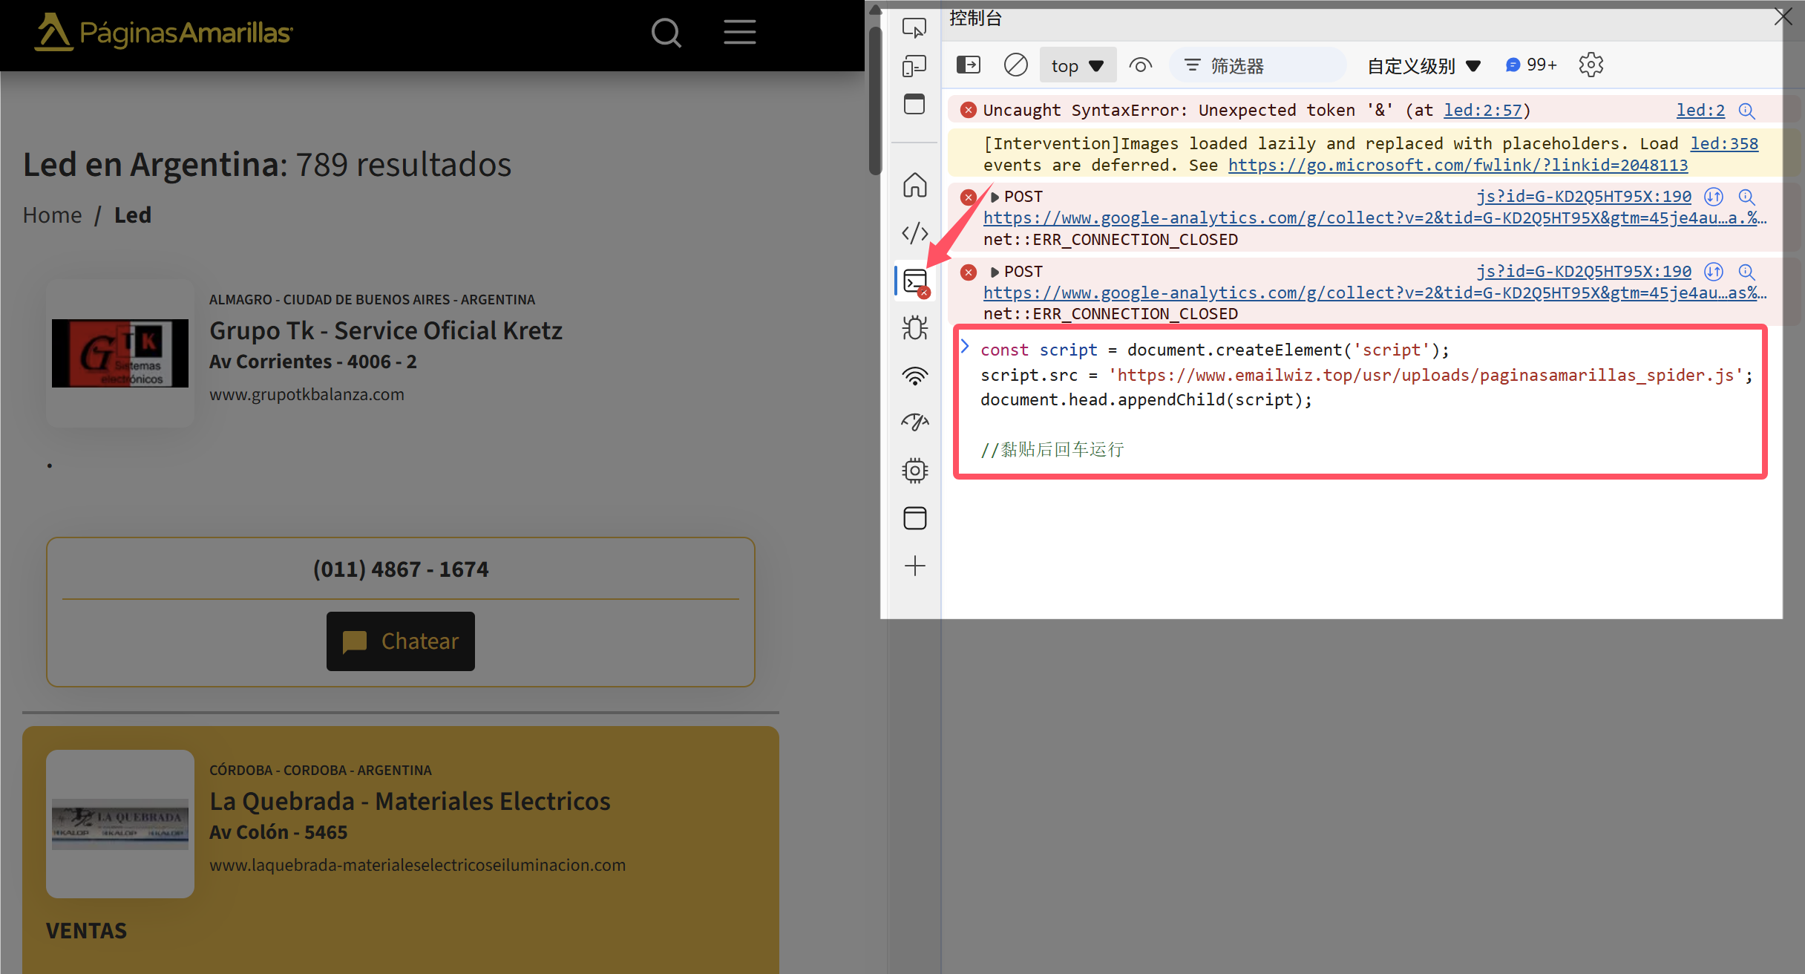The width and height of the screenshot is (1805, 974).
Task: Clear the console
Action: [x=1016, y=65]
